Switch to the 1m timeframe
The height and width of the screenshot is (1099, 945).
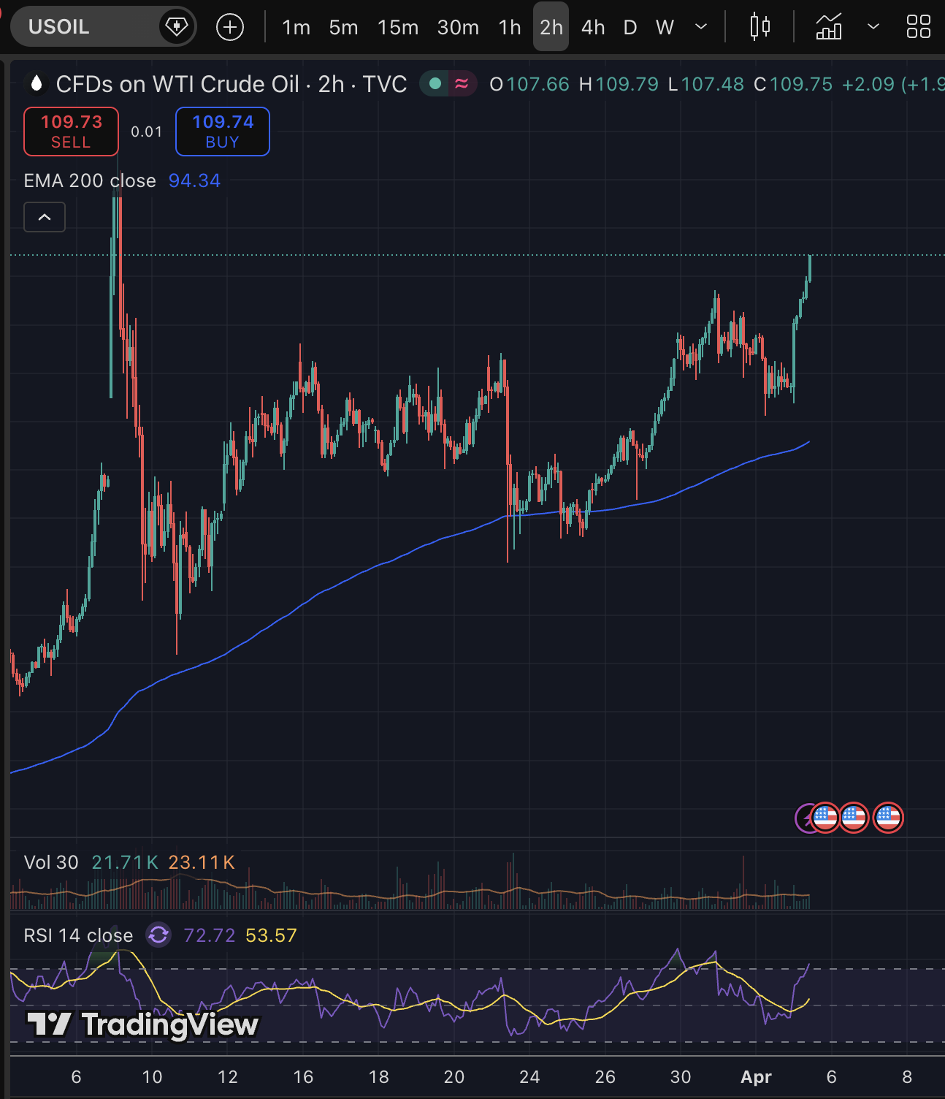[x=296, y=28]
